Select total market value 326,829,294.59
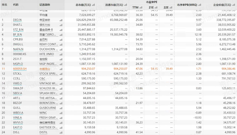The image size is (237, 135). click(86, 20)
